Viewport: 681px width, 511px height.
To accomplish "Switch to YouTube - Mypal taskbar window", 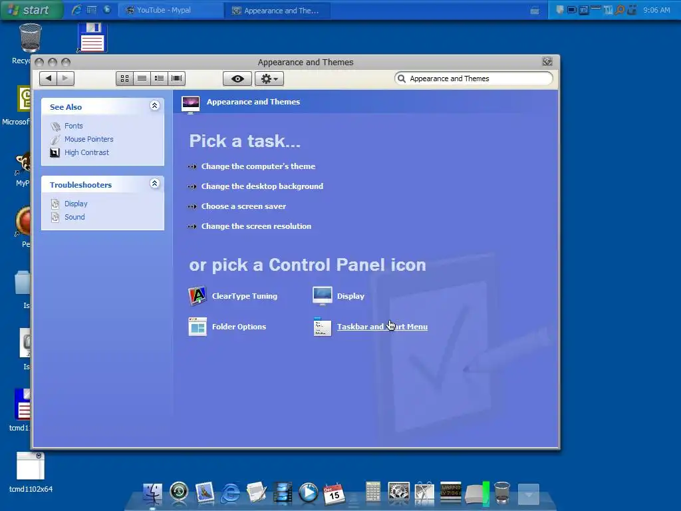I will click(171, 10).
